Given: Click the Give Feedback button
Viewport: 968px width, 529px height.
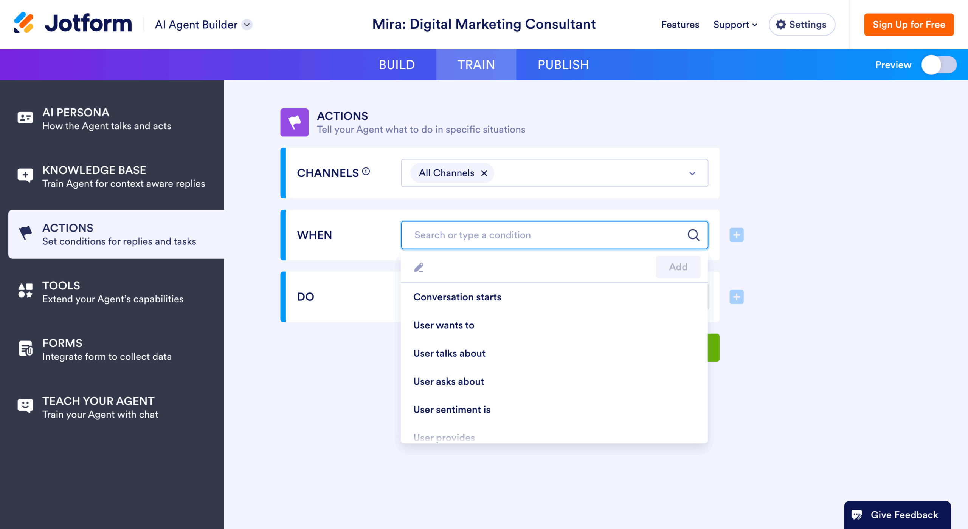Looking at the screenshot, I should click(897, 515).
